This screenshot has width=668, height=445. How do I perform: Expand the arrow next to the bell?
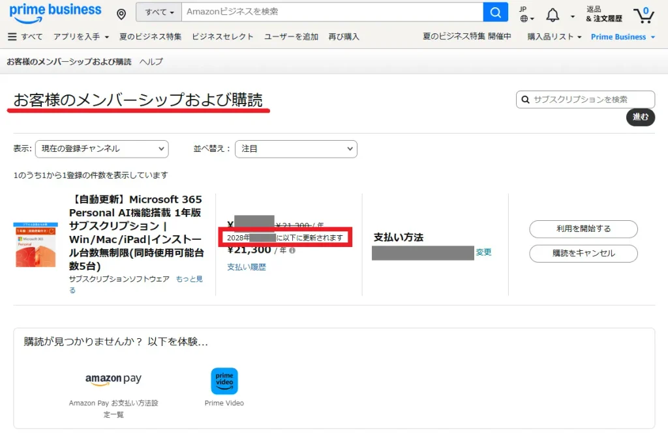573,16
